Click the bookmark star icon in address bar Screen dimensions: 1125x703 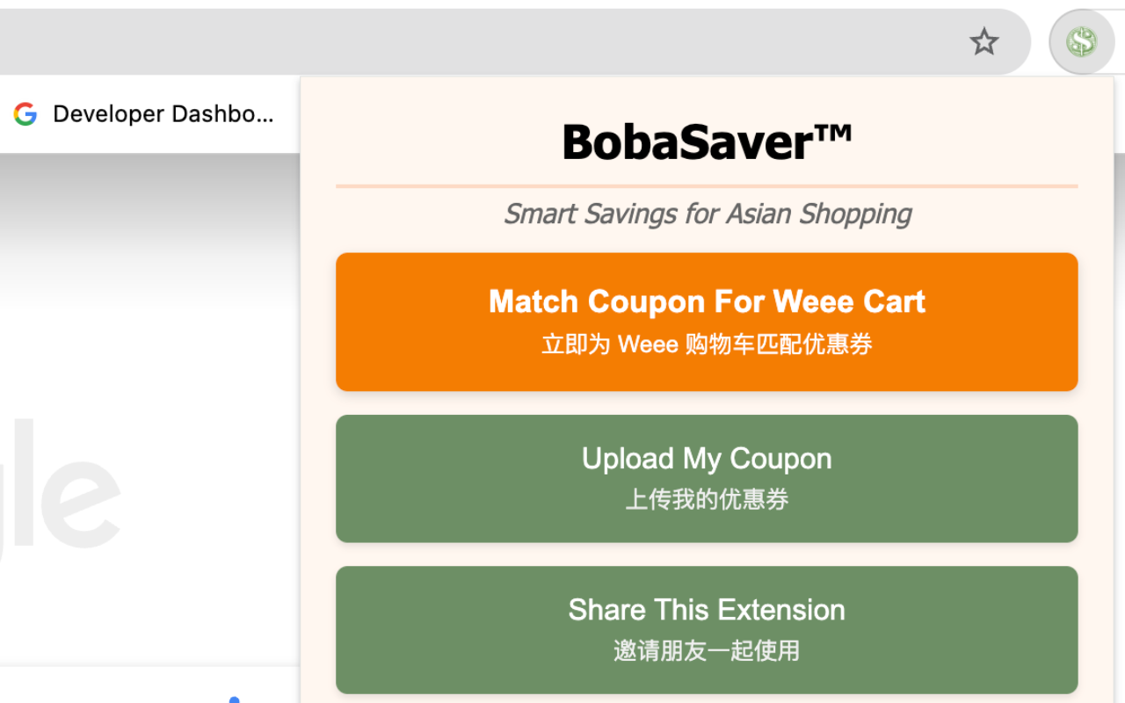click(984, 41)
